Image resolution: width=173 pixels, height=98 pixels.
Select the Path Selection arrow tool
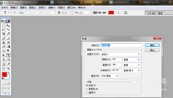point(4,55)
